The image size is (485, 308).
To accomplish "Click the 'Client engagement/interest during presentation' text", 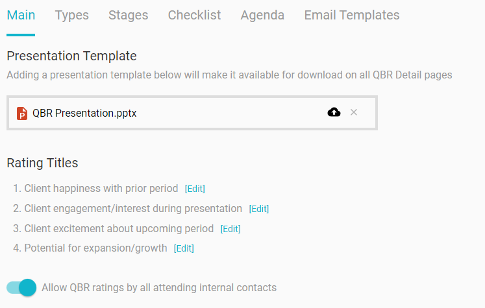I will pos(133,209).
